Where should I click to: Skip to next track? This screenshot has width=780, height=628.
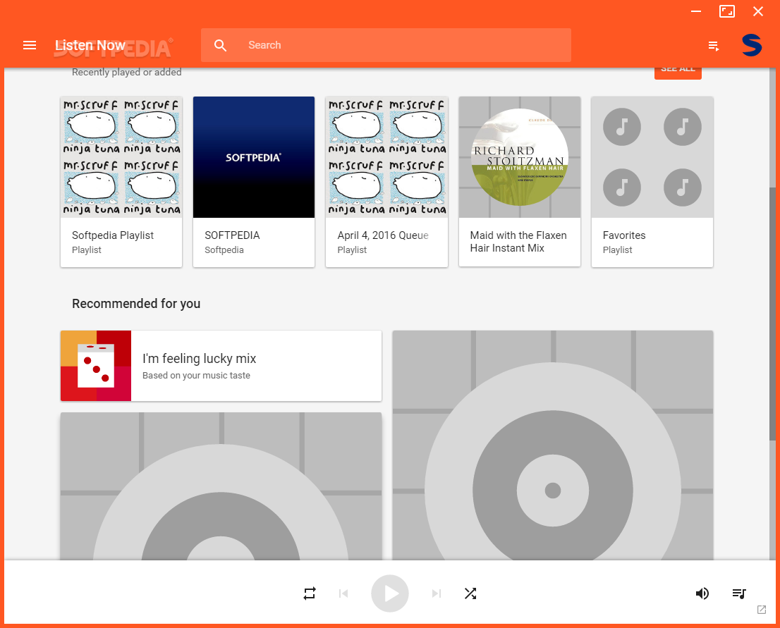437,593
